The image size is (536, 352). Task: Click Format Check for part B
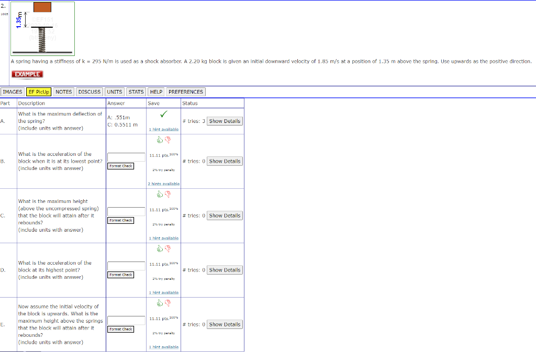tap(121, 166)
